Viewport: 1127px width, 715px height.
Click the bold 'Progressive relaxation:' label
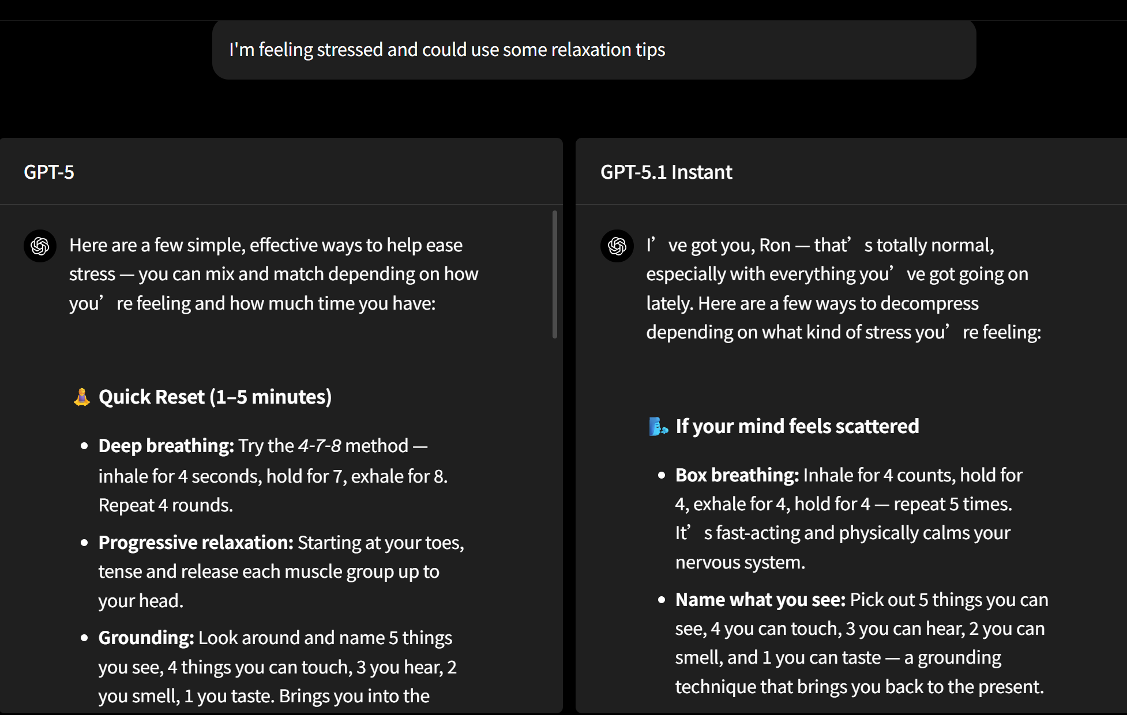pos(196,543)
